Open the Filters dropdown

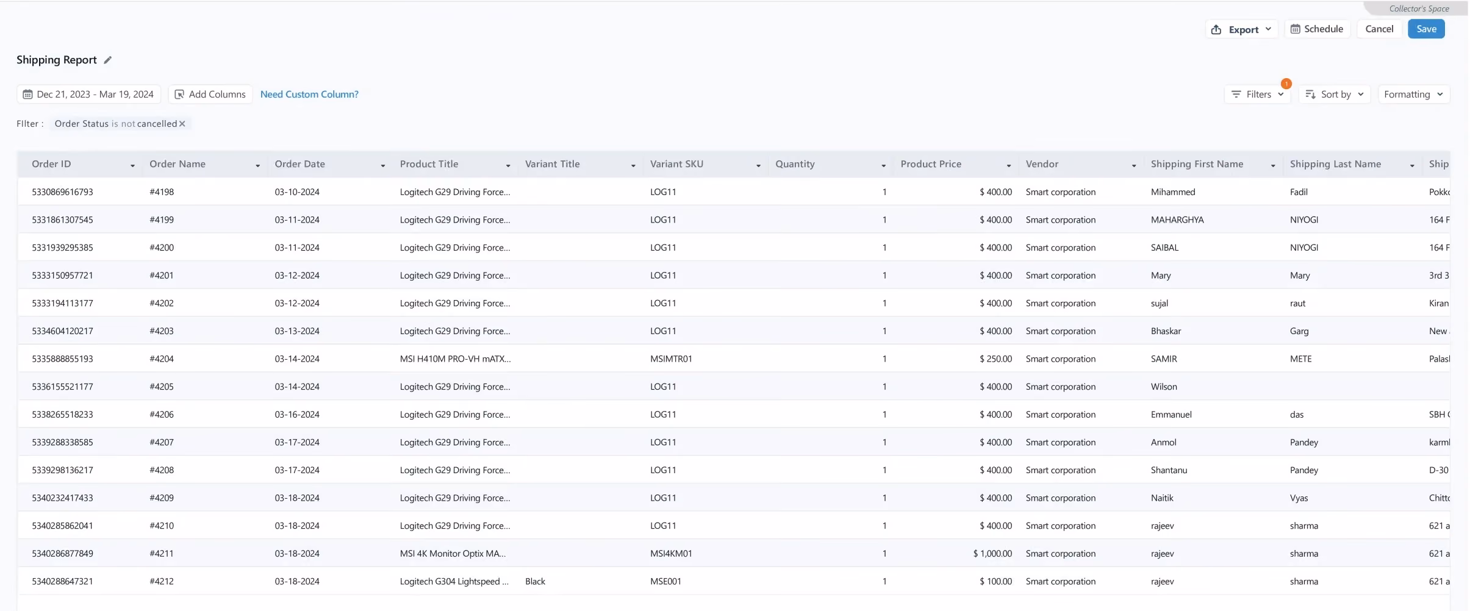[1258, 95]
